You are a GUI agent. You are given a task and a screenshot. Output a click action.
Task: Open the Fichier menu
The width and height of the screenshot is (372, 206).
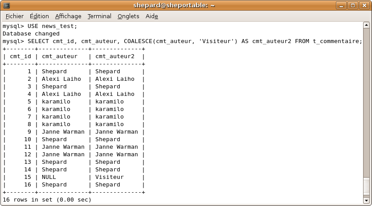coord(15,16)
